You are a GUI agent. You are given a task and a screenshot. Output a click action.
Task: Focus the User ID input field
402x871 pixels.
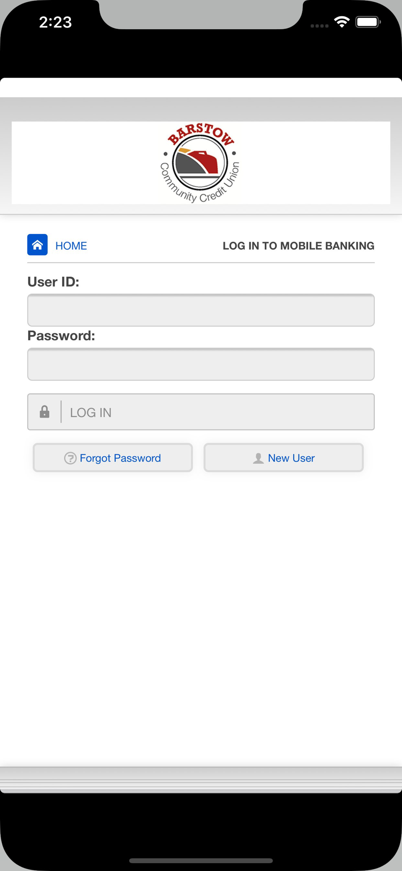pos(201,310)
